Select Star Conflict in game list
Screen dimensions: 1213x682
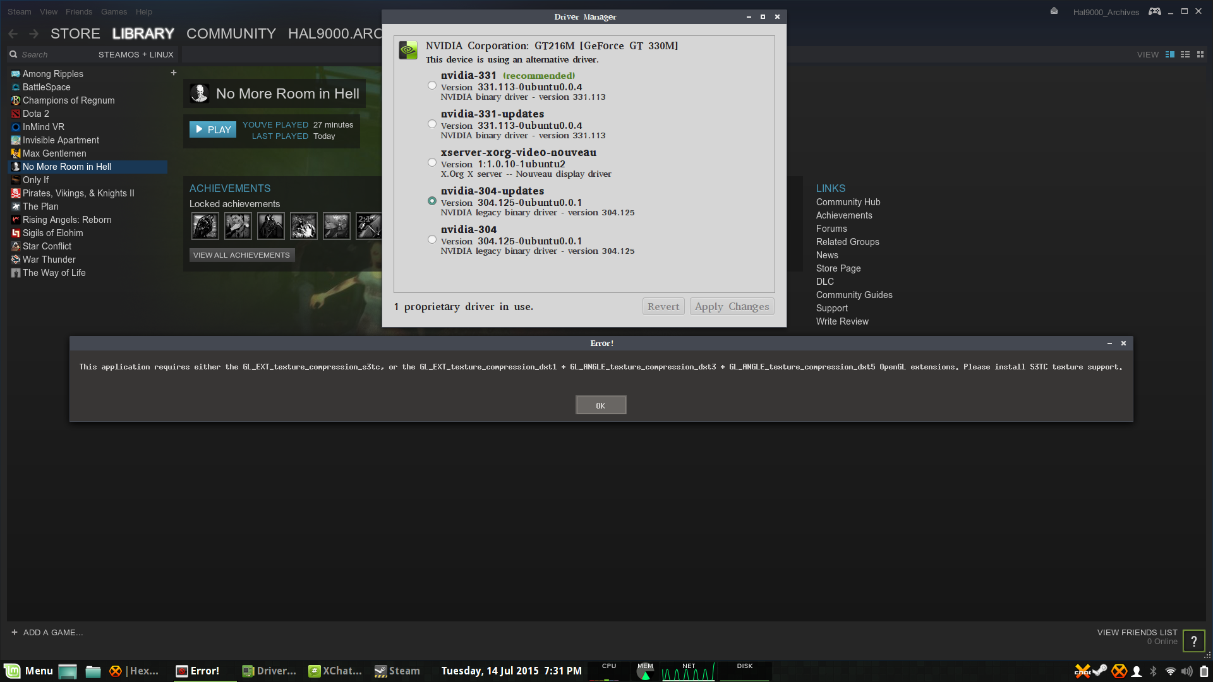click(47, 246)
